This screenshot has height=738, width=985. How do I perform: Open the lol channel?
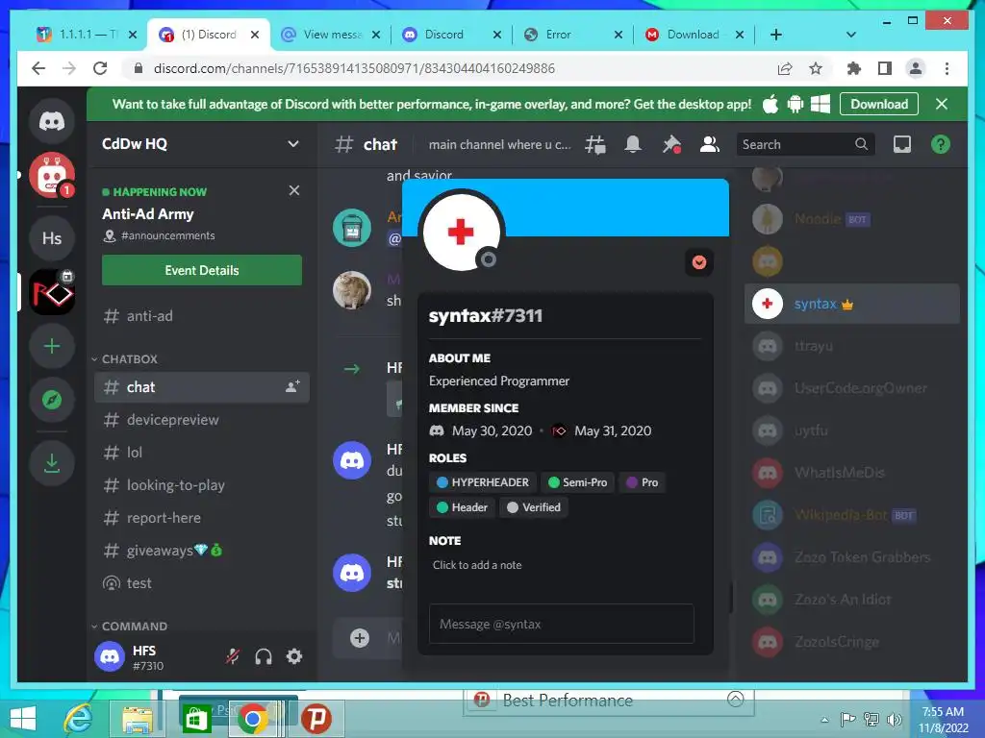201,453
